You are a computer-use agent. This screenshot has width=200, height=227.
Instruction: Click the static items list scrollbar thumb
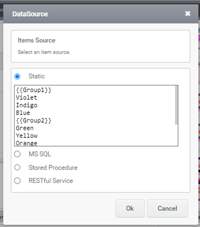pyautogui.click(x=176, y=105)
